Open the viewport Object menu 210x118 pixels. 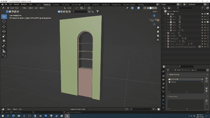42,8
